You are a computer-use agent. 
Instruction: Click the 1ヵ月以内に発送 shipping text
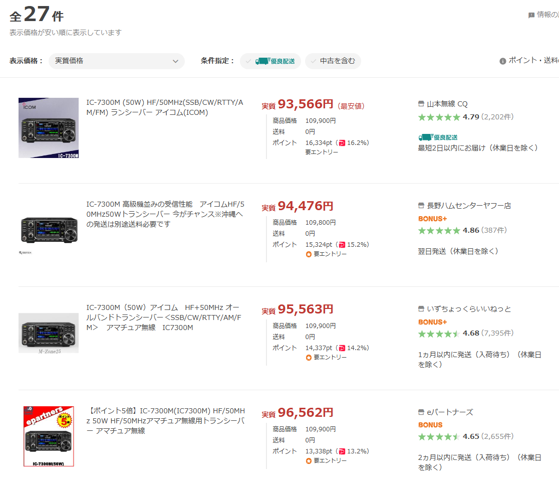(x=480, y=360)
